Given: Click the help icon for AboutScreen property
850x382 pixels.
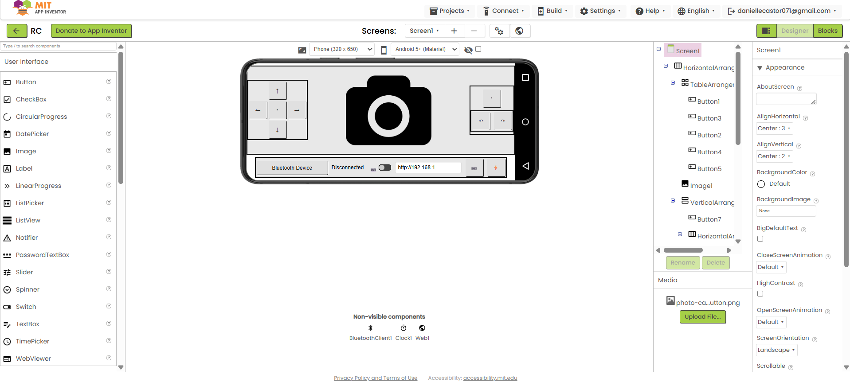Looking at the screenshot, I should [x=800, y=88].
